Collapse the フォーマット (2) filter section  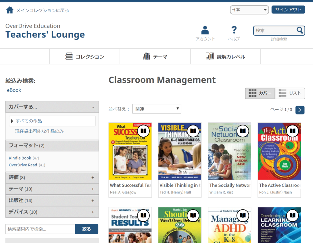pyautogui.click(x=52, y=146)
